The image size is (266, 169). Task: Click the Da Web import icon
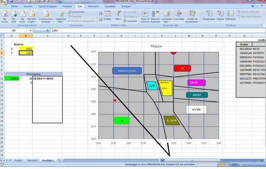13,17
